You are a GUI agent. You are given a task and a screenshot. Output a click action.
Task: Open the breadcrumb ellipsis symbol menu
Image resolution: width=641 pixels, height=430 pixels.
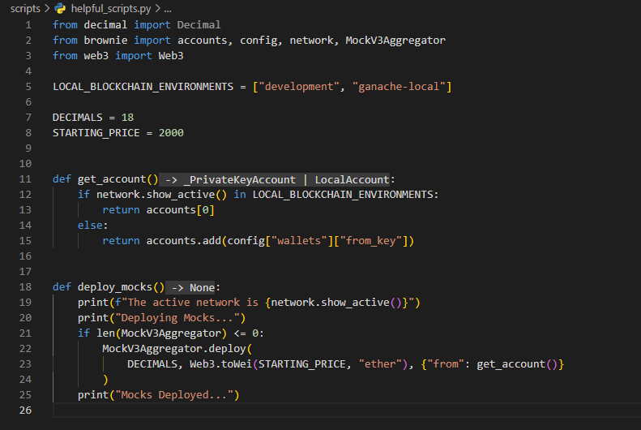[x=168, y=9]
